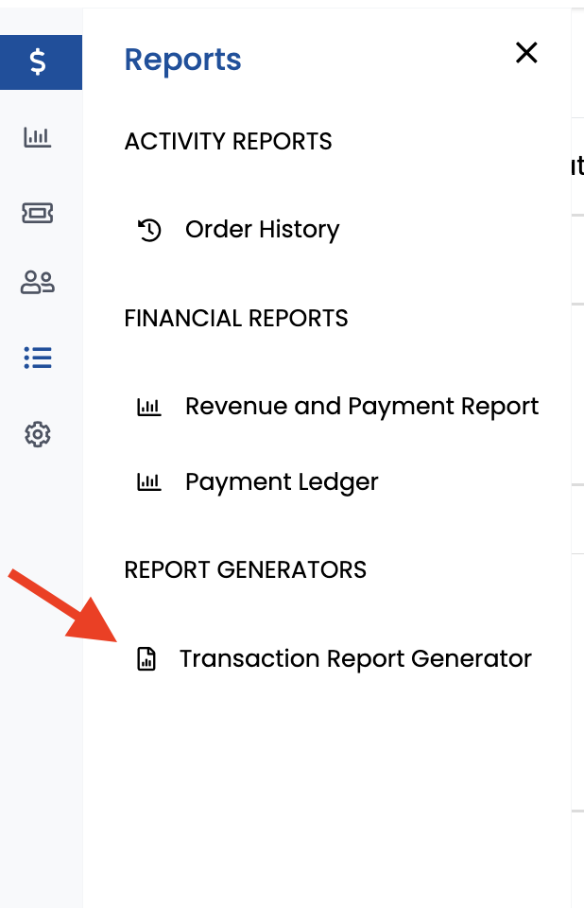Click the Reports panel title
The image size is (584, 908).
183,60
